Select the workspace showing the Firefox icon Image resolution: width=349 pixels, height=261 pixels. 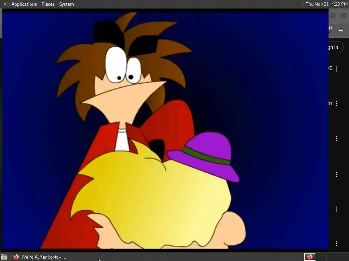point(309,257)
